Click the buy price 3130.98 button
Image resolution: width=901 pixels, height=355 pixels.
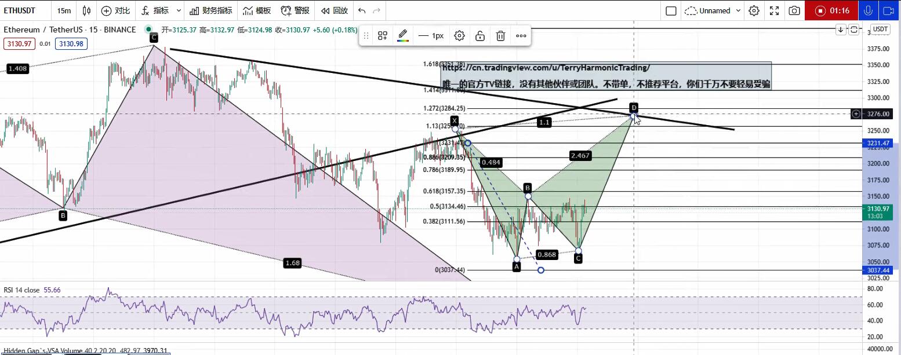71,43
